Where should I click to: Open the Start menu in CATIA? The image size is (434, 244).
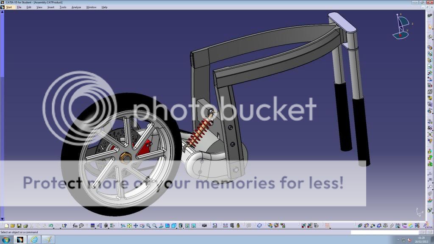(x=8, y=7)
